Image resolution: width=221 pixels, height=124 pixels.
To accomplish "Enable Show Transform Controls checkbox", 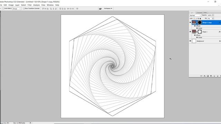I will tap(24, 9).
